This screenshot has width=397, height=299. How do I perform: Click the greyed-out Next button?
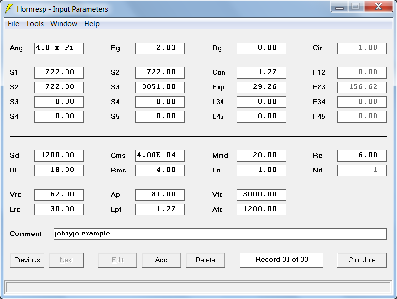coord(66,260)
